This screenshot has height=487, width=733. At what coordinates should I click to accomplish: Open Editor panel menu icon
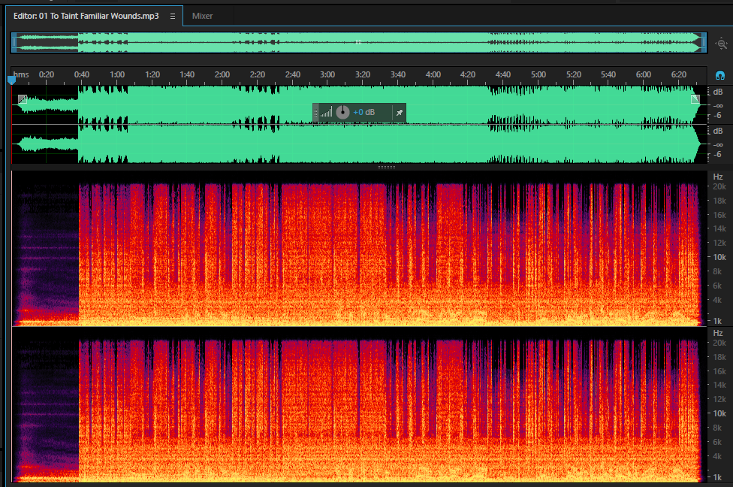coord(173,16)
